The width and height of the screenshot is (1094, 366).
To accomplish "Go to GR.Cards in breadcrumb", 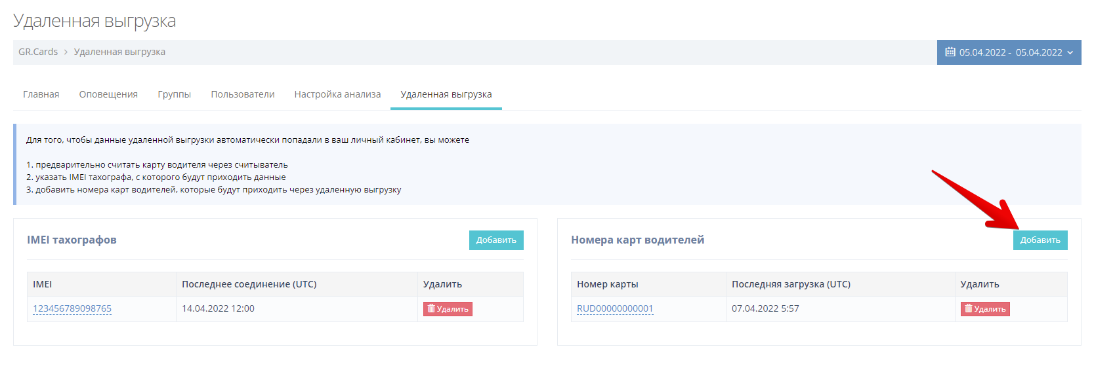I will pyautogui.click(x=38, y=52).
